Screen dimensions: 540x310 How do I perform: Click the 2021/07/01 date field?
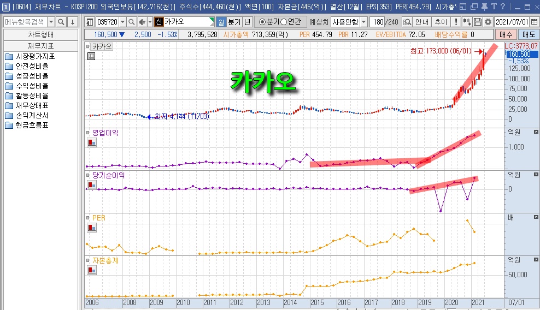(512, 22)
